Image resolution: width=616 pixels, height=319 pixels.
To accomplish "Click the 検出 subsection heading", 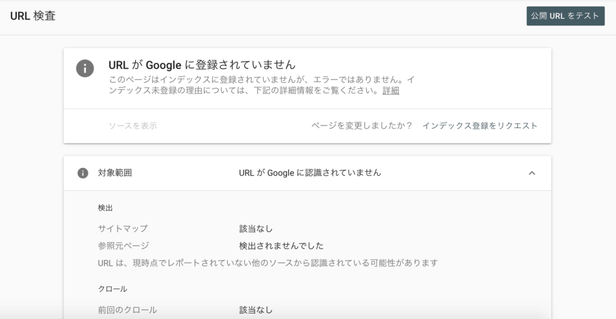I will tap(105, 208).
